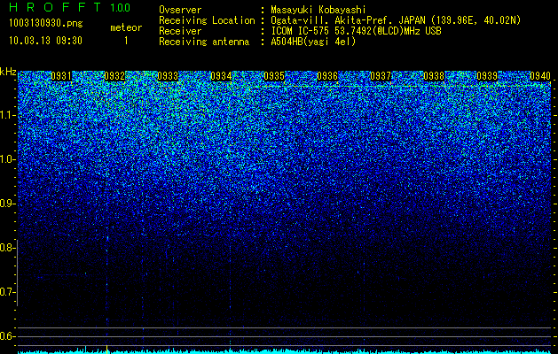Click the 0937 time marker
This screenshot has width=558, height=354.
pyautogui.click(x=381, y=76)
